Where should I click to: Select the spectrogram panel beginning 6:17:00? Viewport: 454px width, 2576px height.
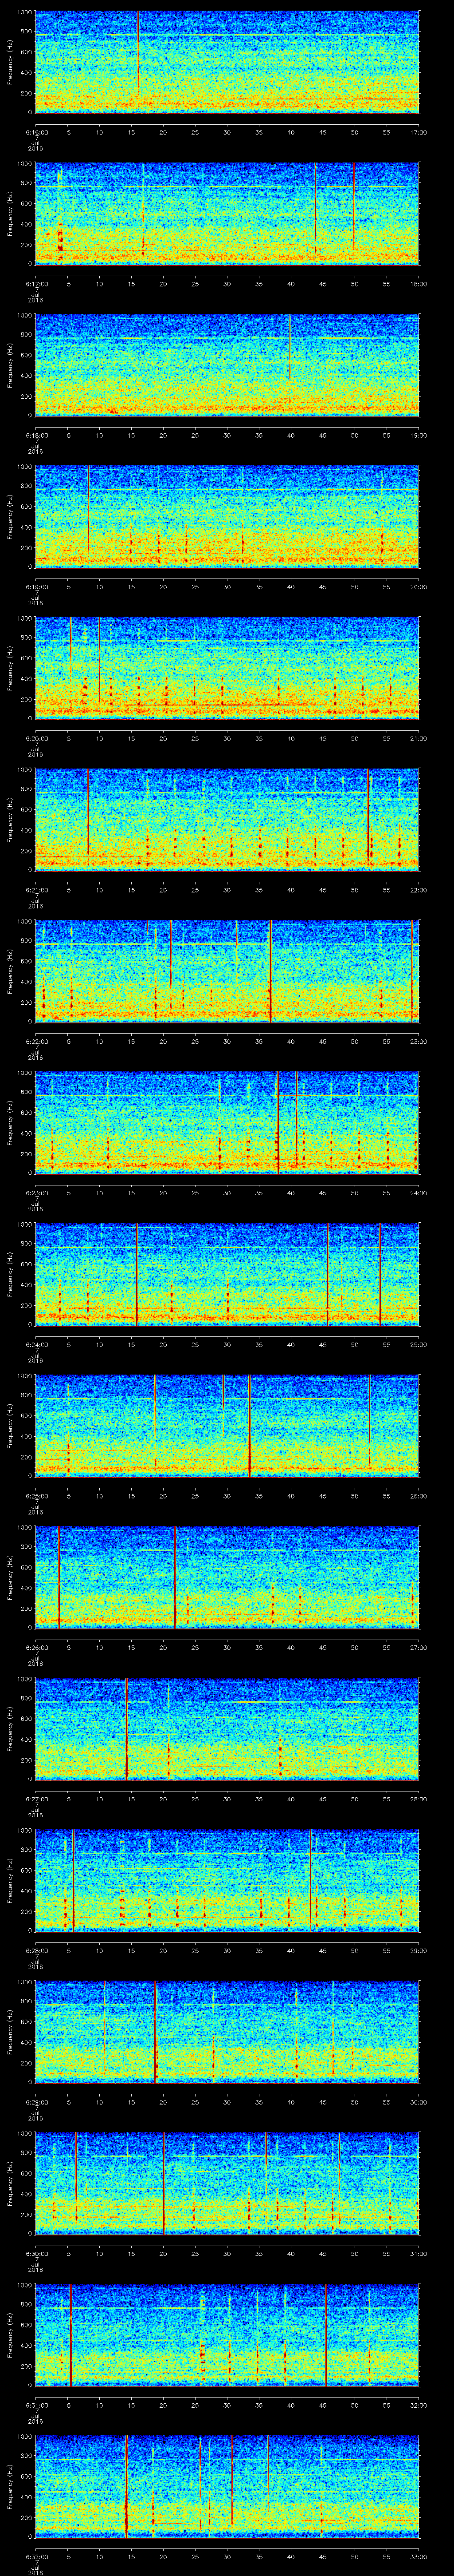coord(227,213)
